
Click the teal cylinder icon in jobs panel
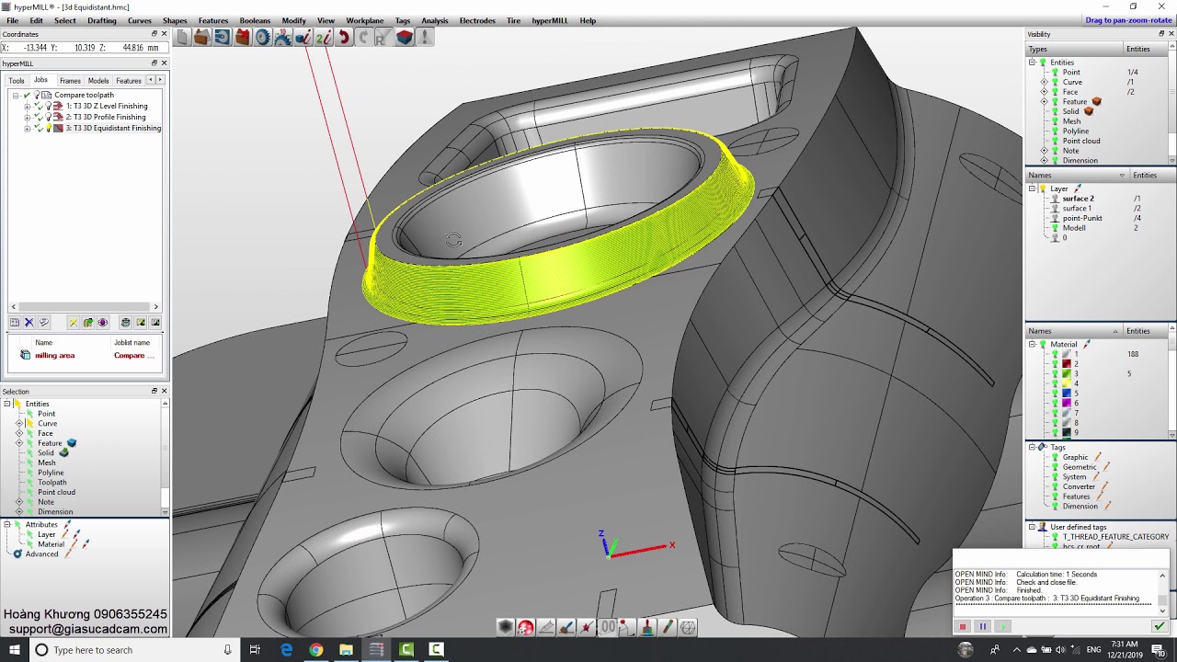[x=125, y=322]
